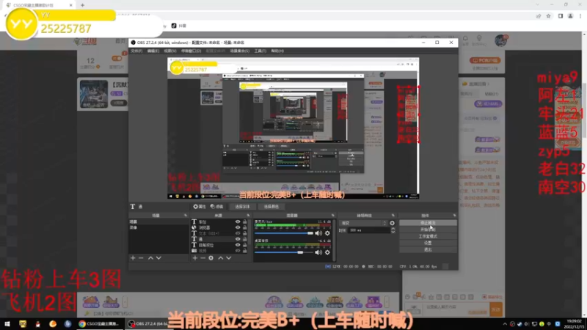Hide the 浏览器 source with its eye icon

point(238,227)
